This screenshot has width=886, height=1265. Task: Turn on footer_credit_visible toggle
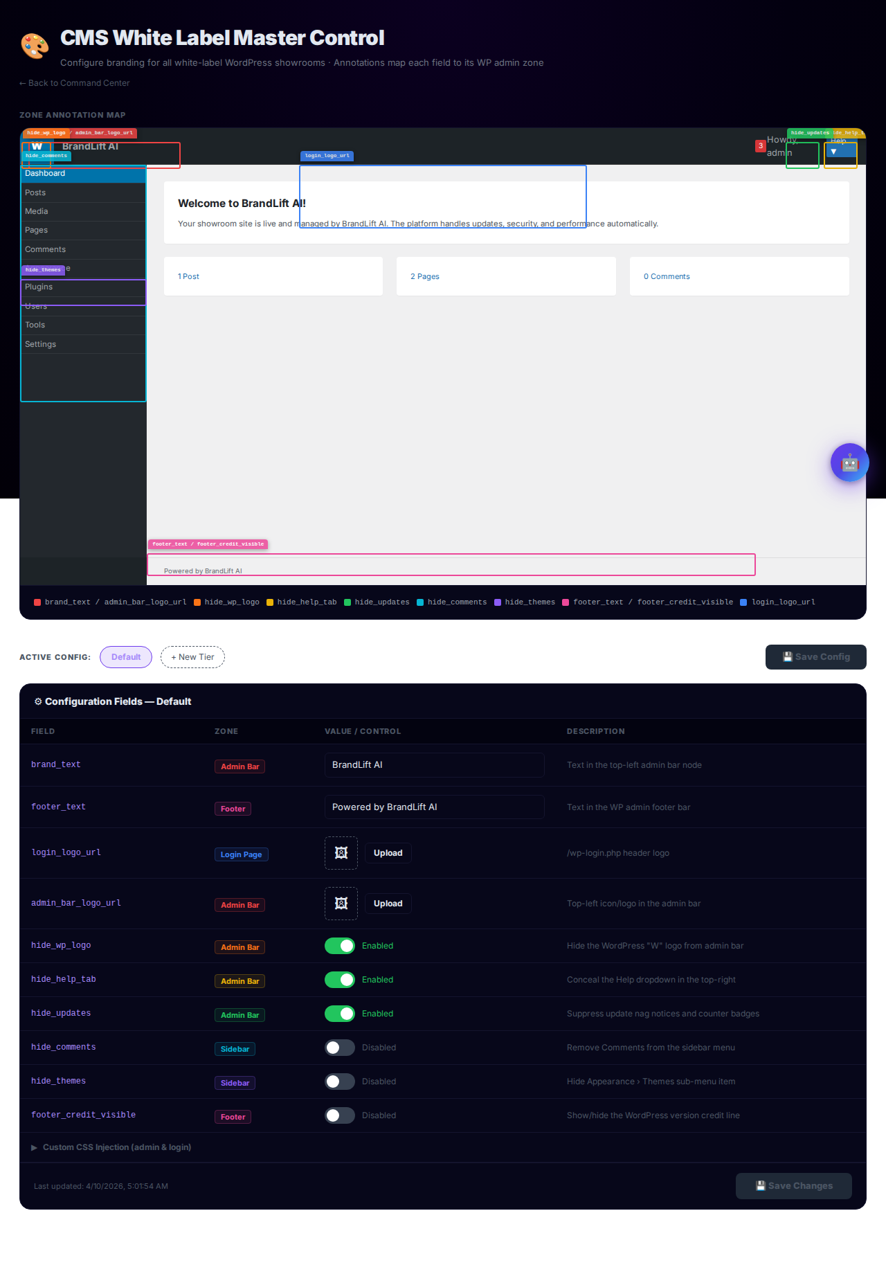pyautogui.click(x=340, y=1115)
